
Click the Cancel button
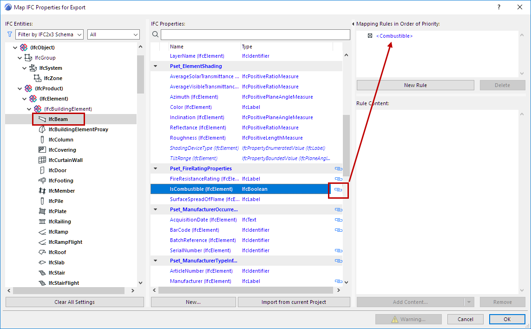(x=465, y=319)
